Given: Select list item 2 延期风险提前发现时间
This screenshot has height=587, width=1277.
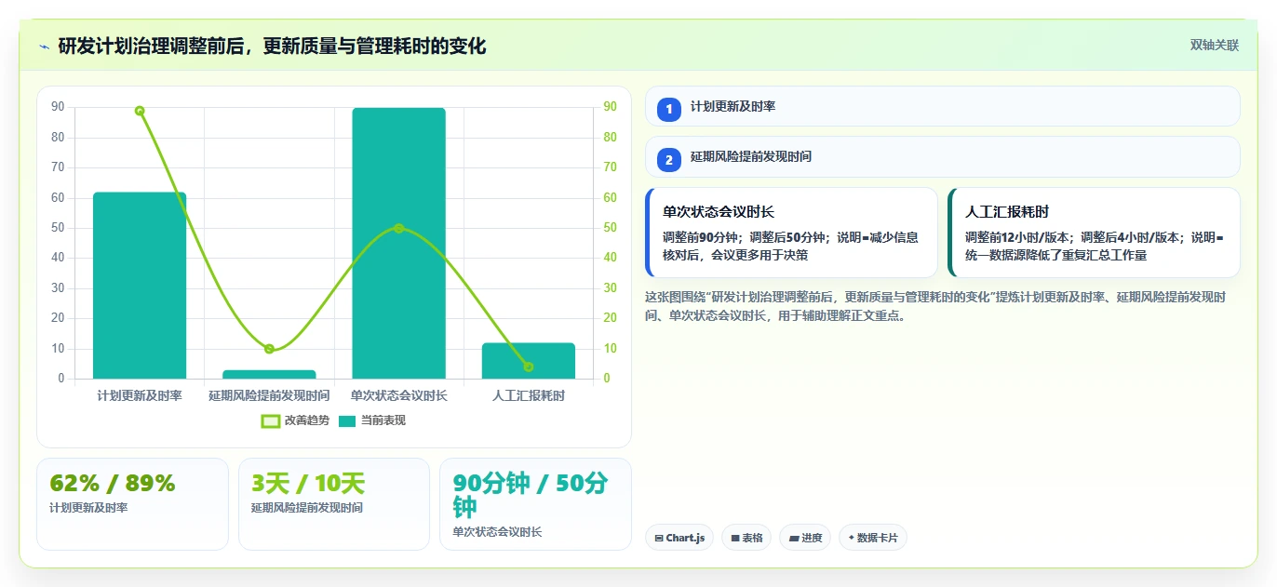Looking at the screenshot, I should click(942, 156).
